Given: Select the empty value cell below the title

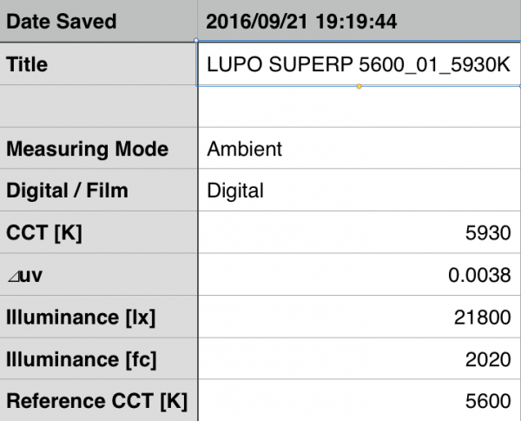Looking at the screenshot, I should click(x=359, y=107).
